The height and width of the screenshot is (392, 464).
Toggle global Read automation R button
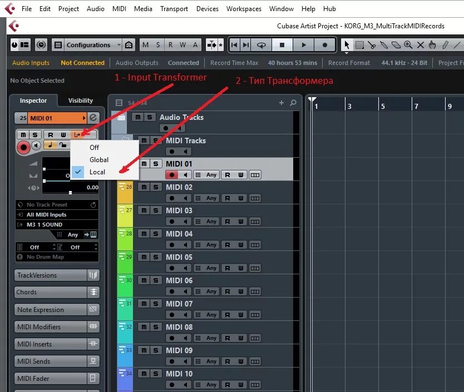(x=170, y=45)
